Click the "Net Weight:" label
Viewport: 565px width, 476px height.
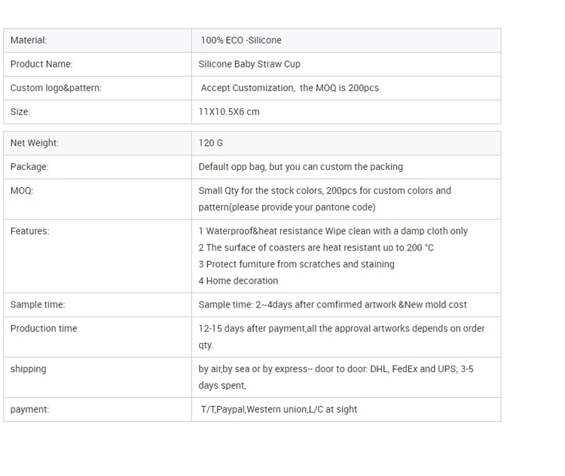click(x=35, y=144)
